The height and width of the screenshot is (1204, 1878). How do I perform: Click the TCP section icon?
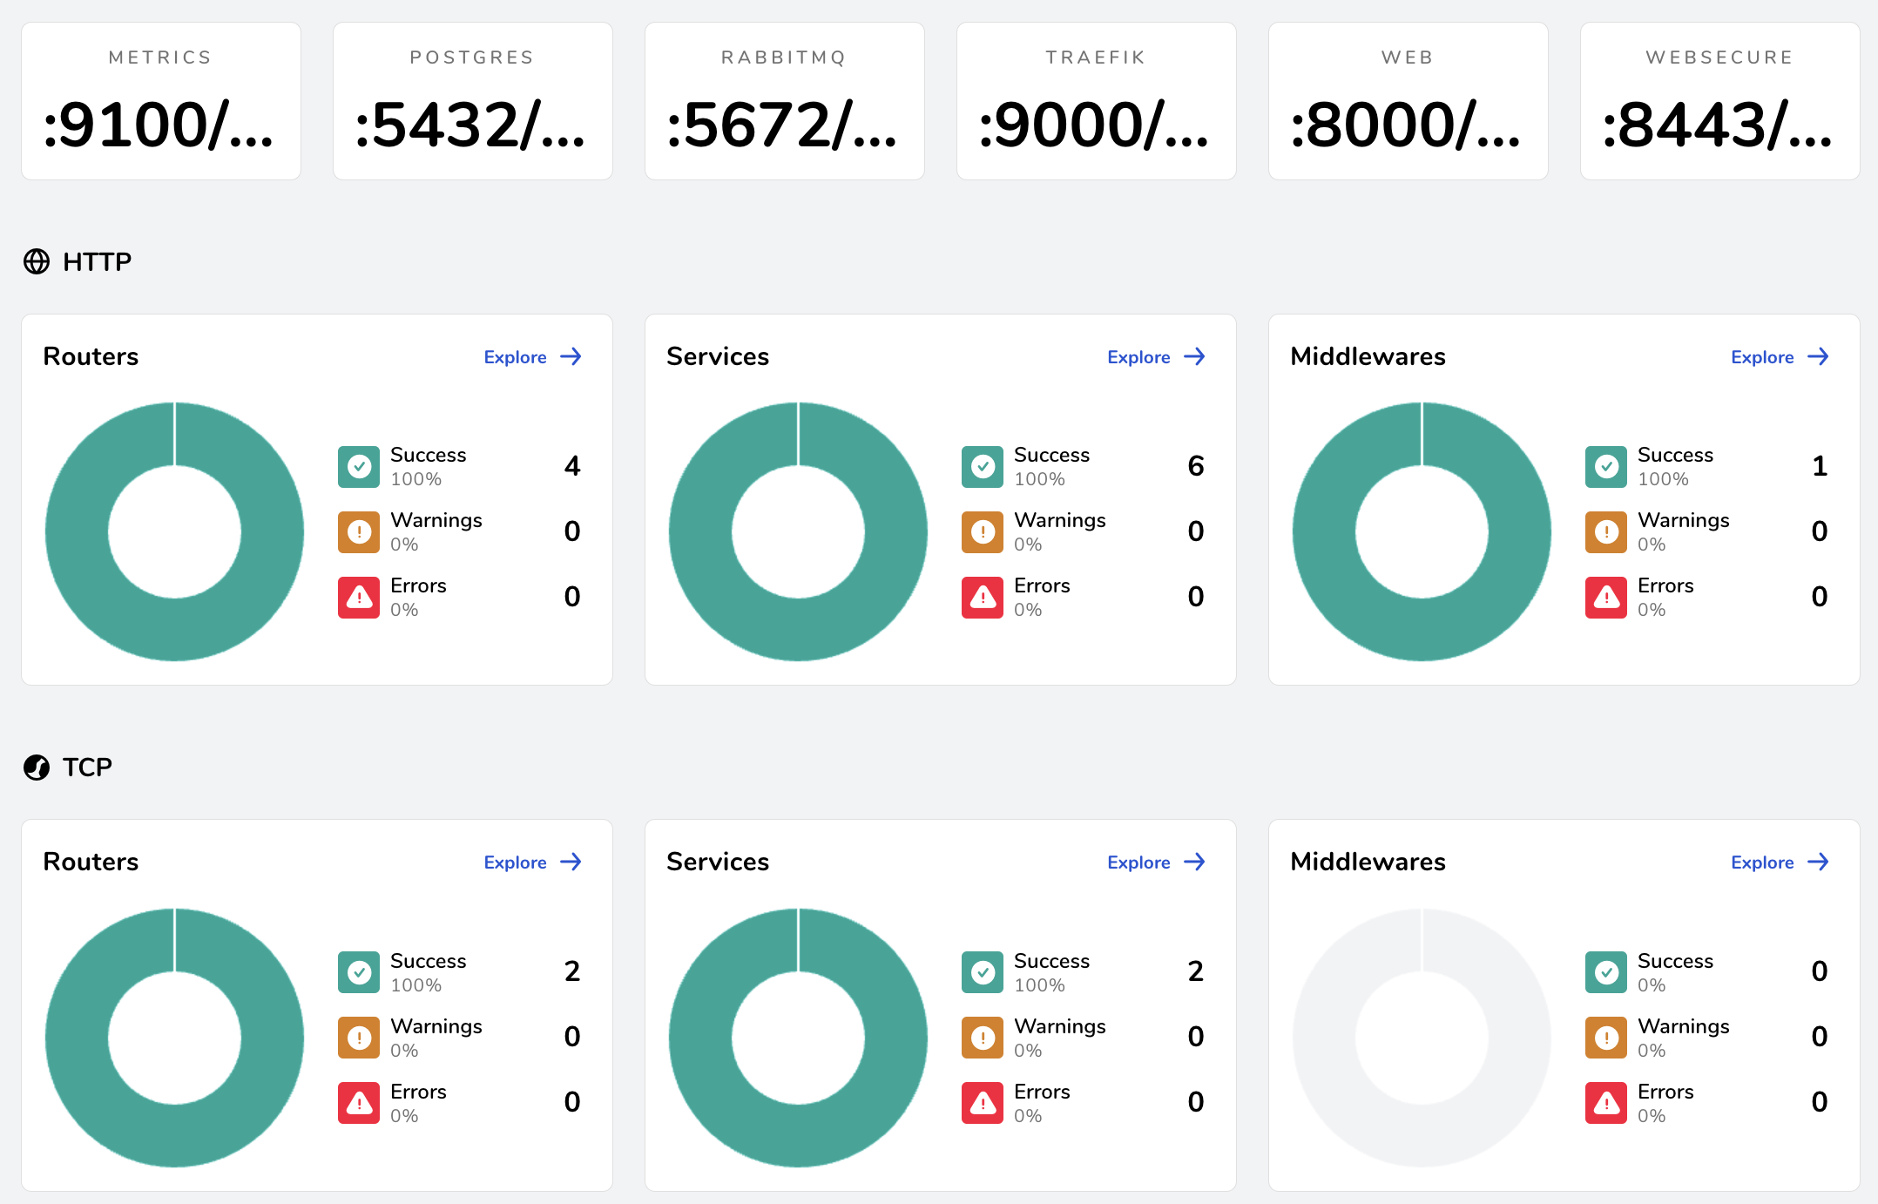click(x=37, y=768)
